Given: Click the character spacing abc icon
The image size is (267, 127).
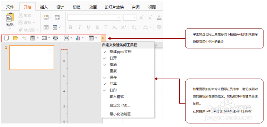Looking at the screenshot, I should tap(146, 27).
